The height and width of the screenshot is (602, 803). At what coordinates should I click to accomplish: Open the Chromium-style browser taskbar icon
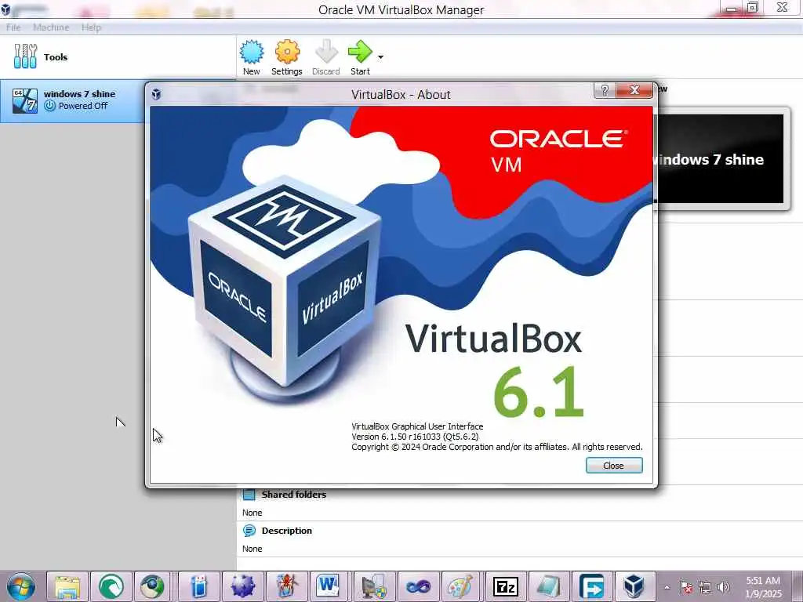(153, 586)
